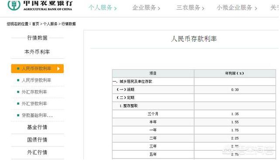This screenshot has height=163, width=280.
Task: Click the chevron next to 企业服务
Action: click(x=159, y=8)
